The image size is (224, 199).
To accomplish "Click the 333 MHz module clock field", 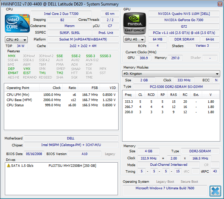I will (x=184, y=80).
